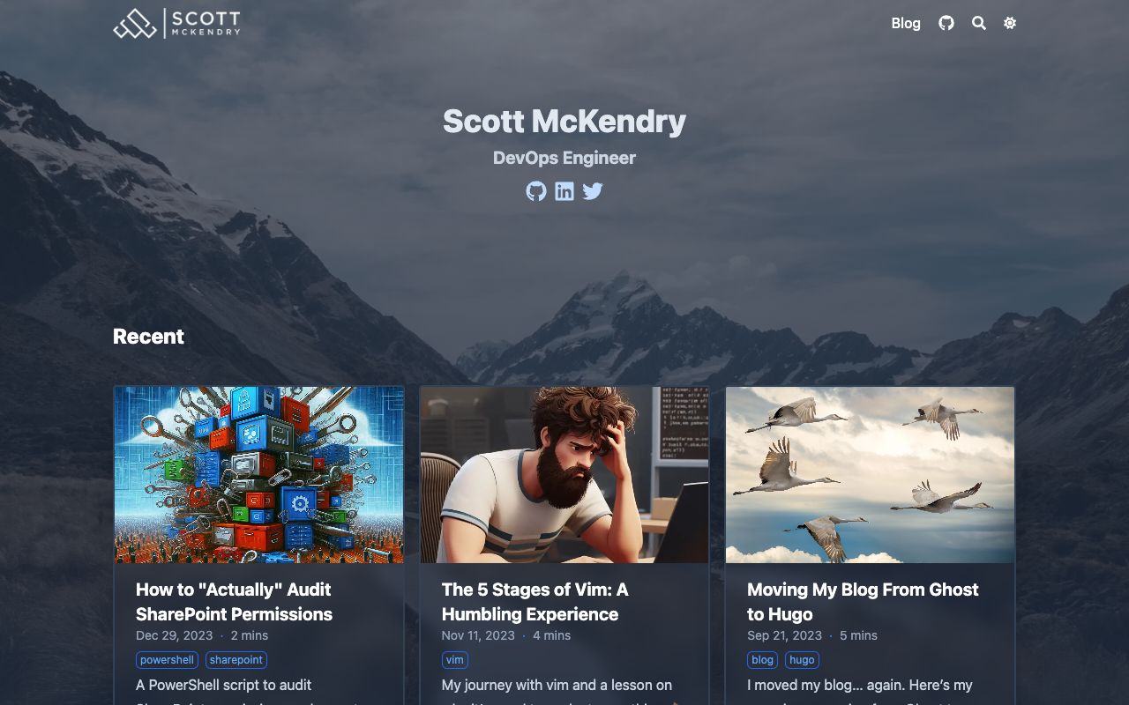1129x705 pixels.
Task: Select the blog tag
Action: 763,660
